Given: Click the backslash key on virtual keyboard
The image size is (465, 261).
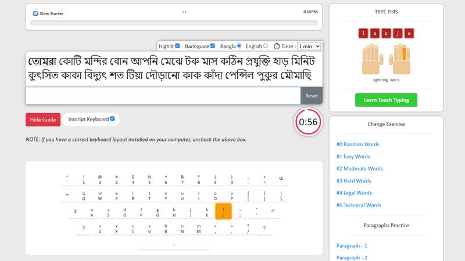Looking at the screenshot, I should pos(281,196).
